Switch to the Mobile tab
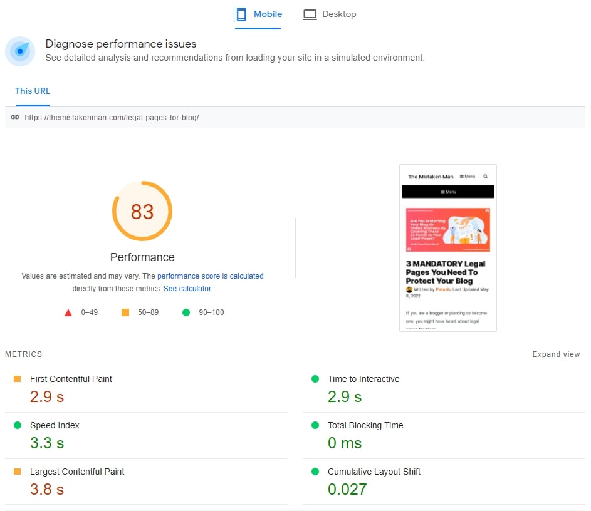Image resolution: width=591 pixels, height=511 pixels. (x=258, y=14)
